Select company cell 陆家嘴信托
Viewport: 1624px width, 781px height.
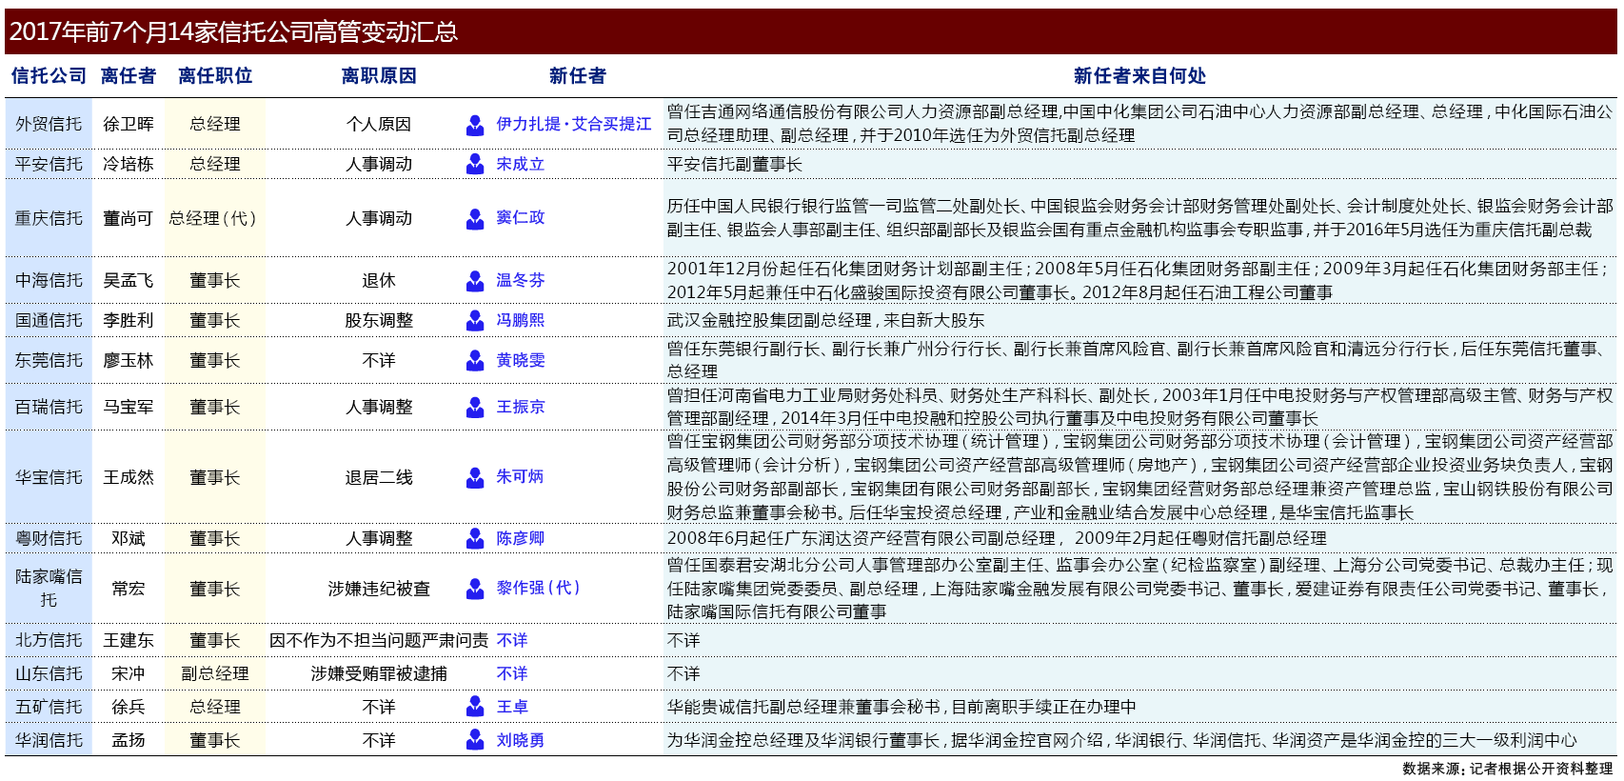point(49,588)
